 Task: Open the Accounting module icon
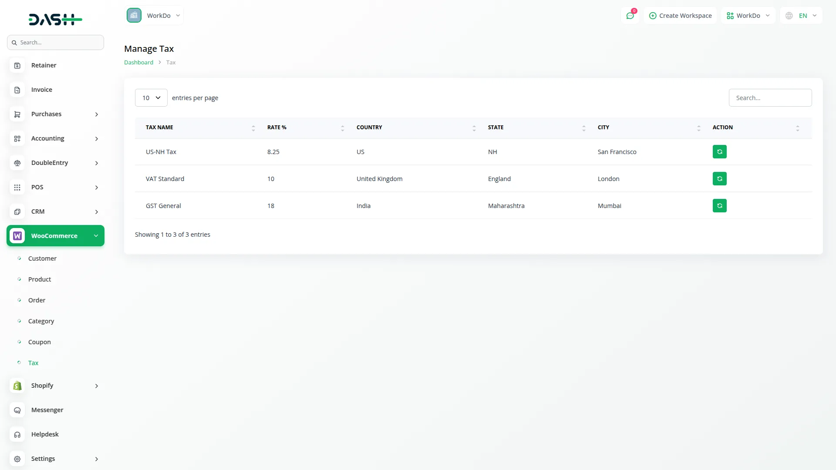(x=17, y=138)
